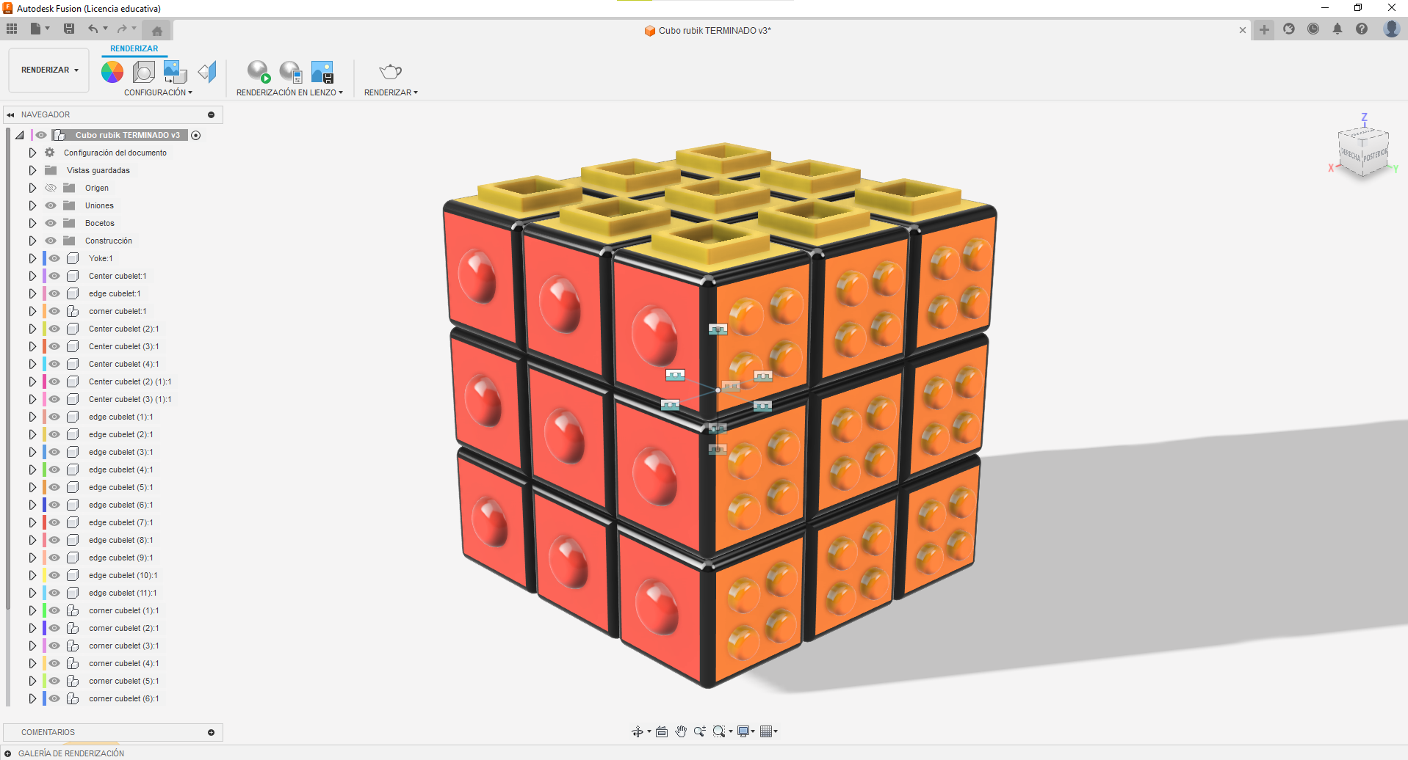Collapse the root Cubo rubik node
This screenshot has height=760, width=1408.
(20, 135)
